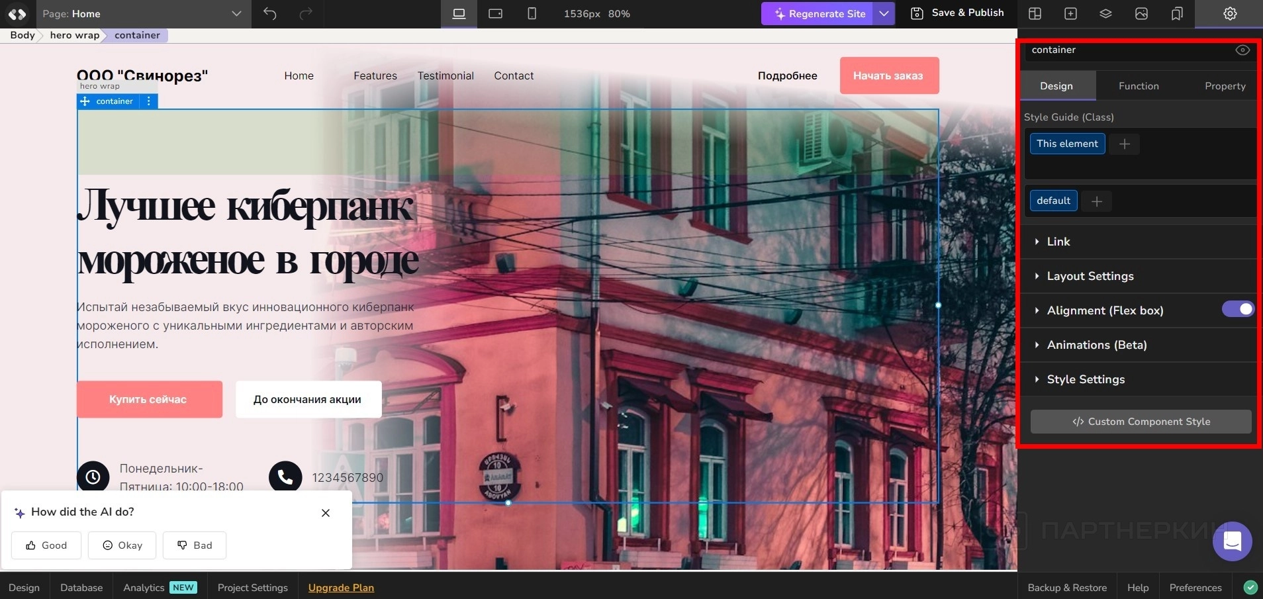The width and height of the screenshot is (1263, 599).
Task: Open the settings gear panel
Action: tap(1230, 14)
